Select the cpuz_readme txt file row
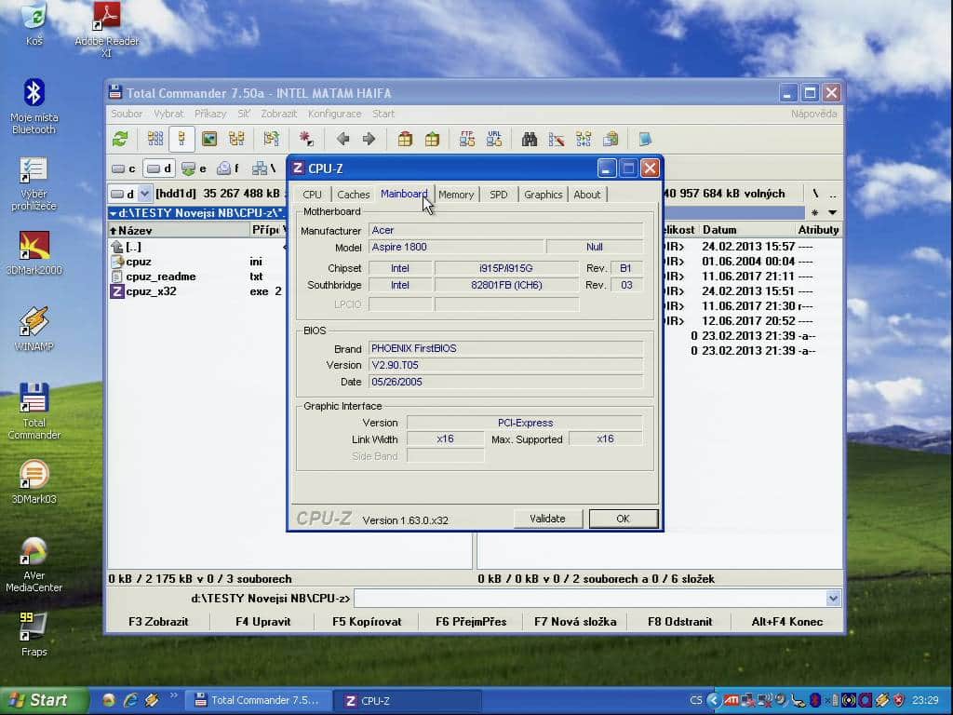 click(x=196, y=277)
